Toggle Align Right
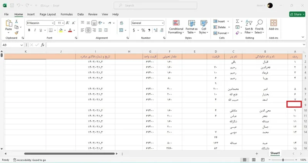The image size is (308, 163). (x=94, y=30)
